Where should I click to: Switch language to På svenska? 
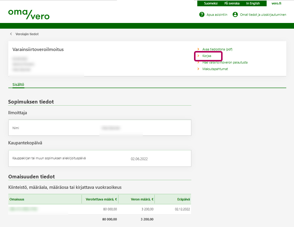pyautogui.click(x=232, y=3)
